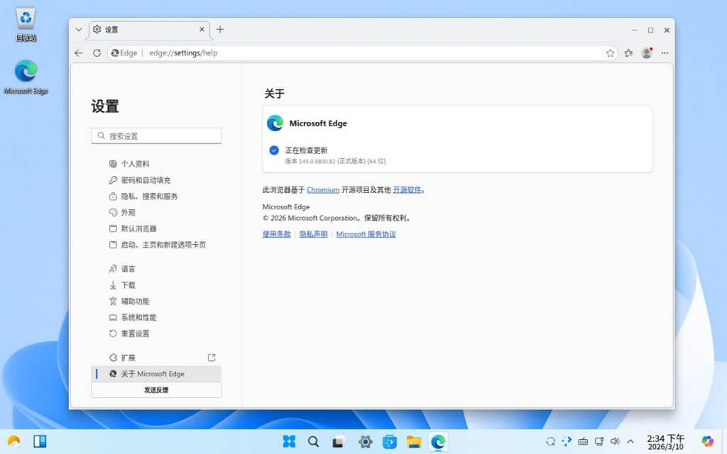Open 默认浏览器 settings section
Screen dimensions: 727x454
[x=156, y=228]
